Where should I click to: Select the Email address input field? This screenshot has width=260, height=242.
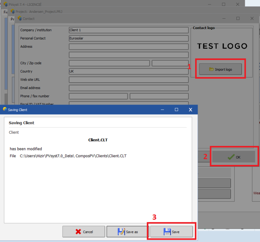(x=128, y=88)
